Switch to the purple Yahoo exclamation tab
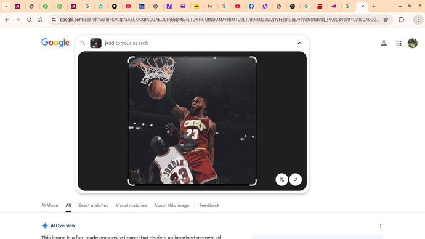The height and width of the screenshot is (239, 425). coord(169,6)
